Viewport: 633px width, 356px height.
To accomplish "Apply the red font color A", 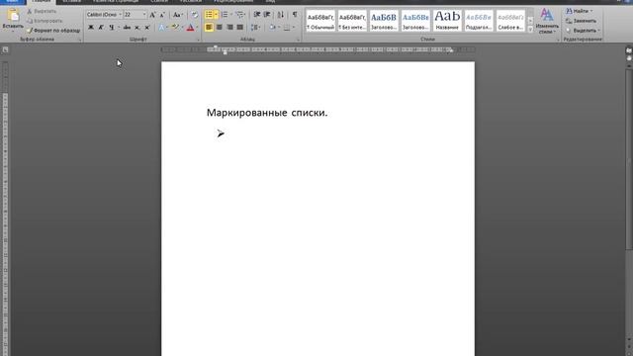I will pos(190,28).
